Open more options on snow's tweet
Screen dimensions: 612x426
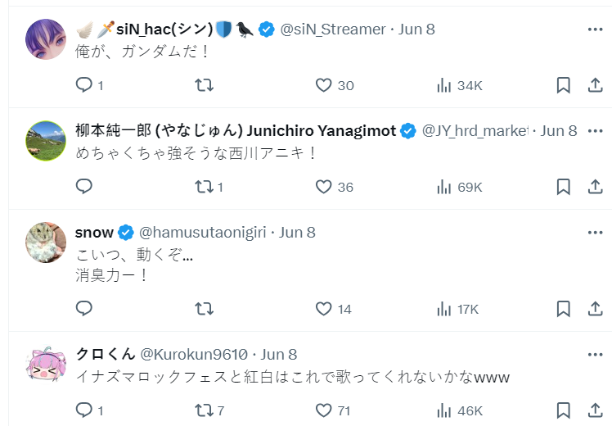click(x=595, y=233)
